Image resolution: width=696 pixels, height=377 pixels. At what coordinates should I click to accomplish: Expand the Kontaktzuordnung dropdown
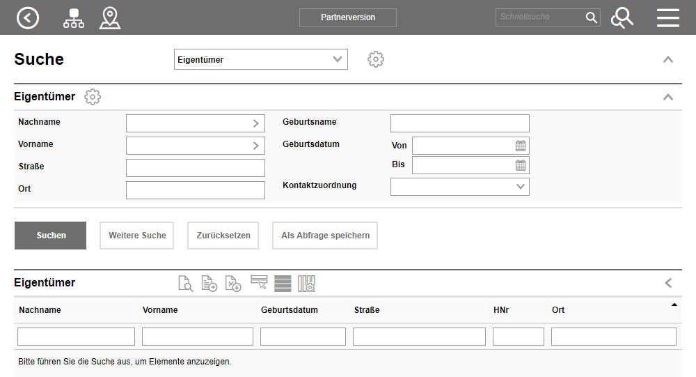[x=459, y=187]
